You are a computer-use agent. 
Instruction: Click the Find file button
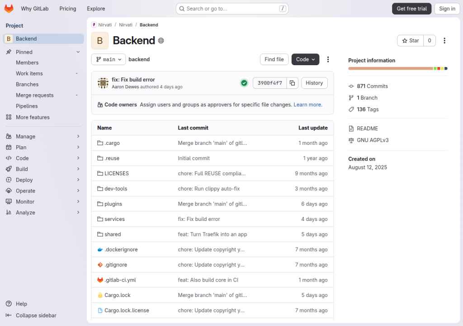274,59
